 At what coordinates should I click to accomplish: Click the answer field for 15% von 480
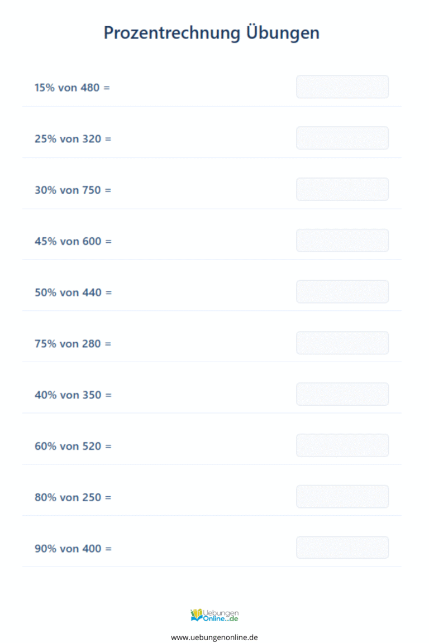(342, 87)
